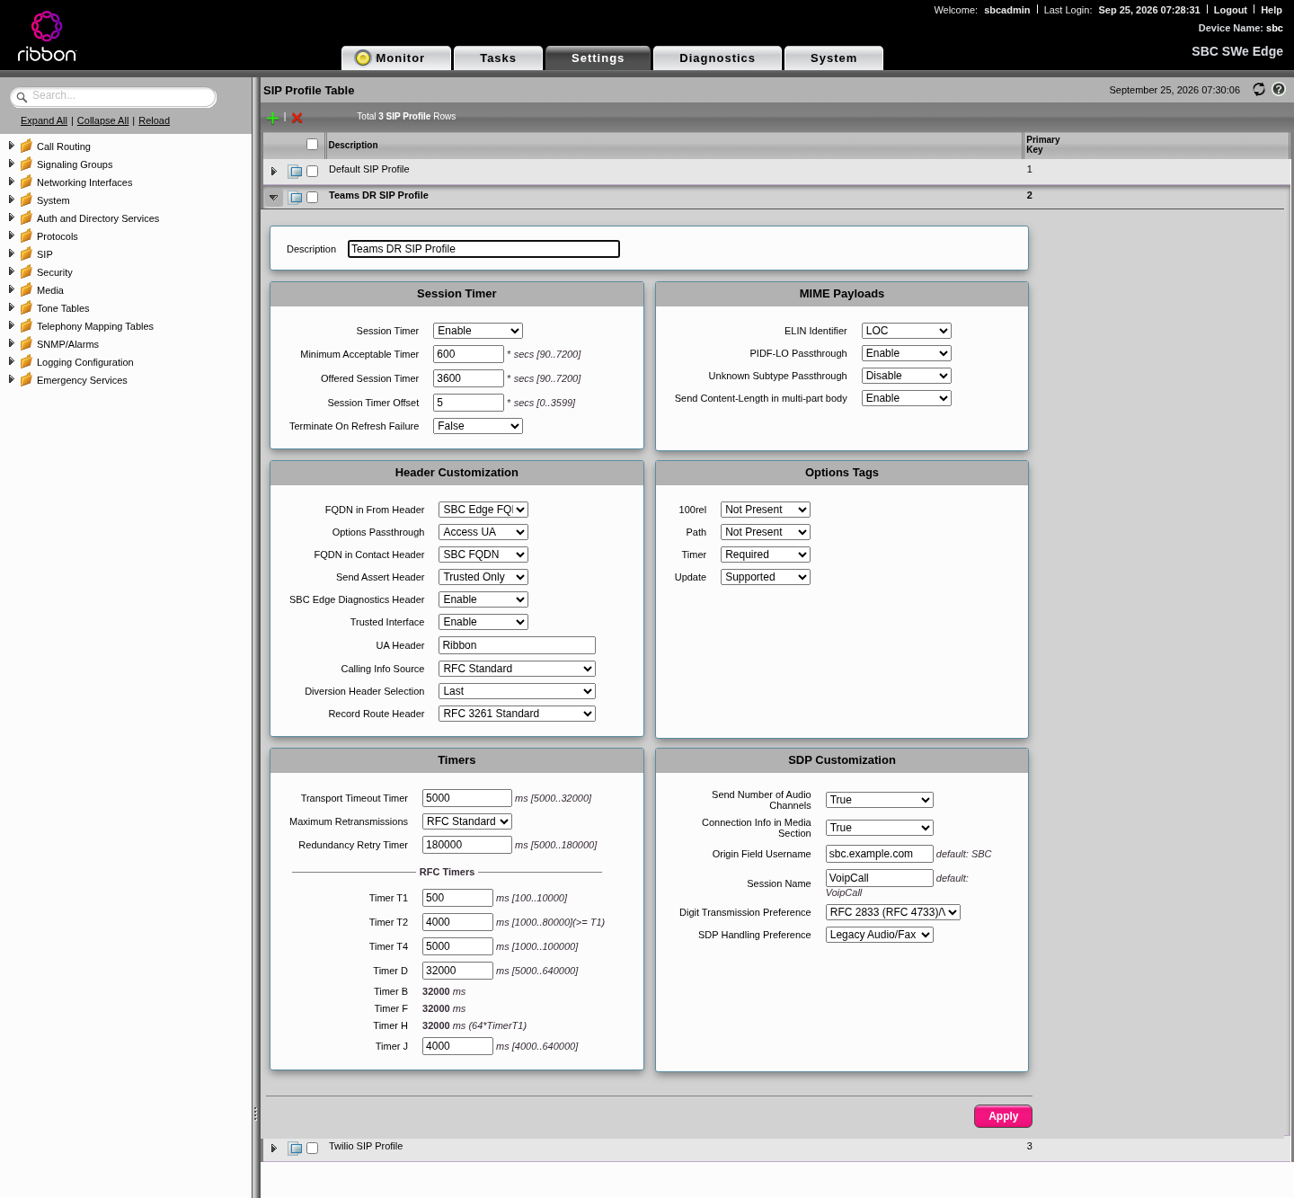This screenshot has width=1294, height=1198.
Task: Switch to the Monitor tab
Action: [x=396, y=58]
